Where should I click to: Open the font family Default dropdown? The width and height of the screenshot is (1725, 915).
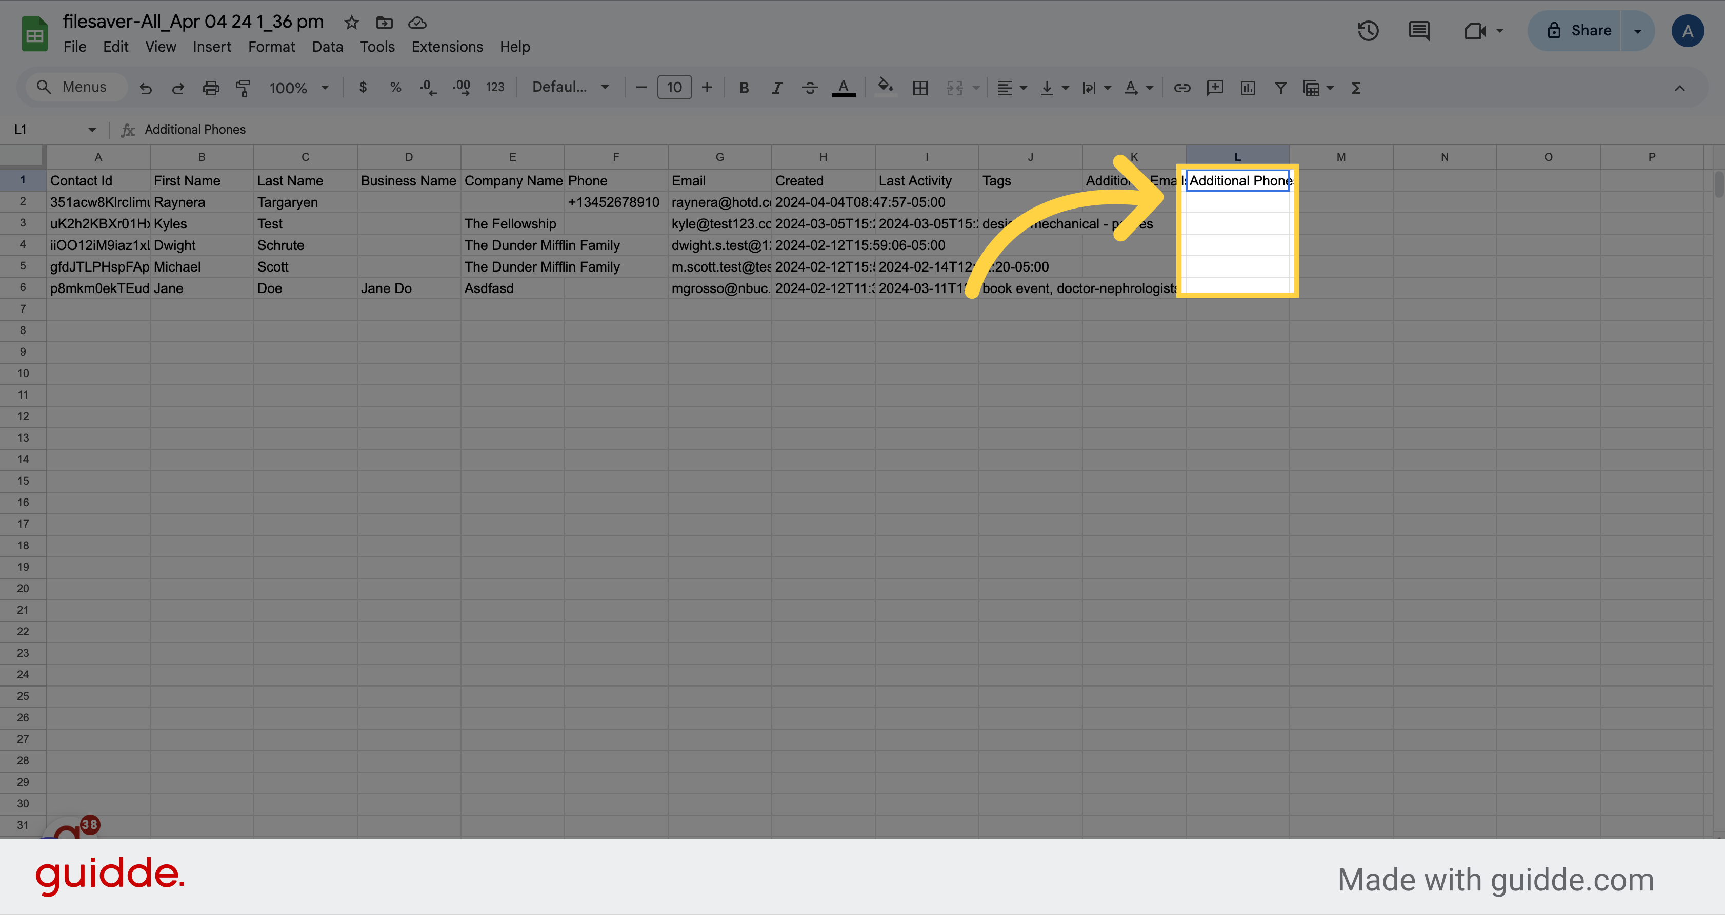[x=571, y=87]
